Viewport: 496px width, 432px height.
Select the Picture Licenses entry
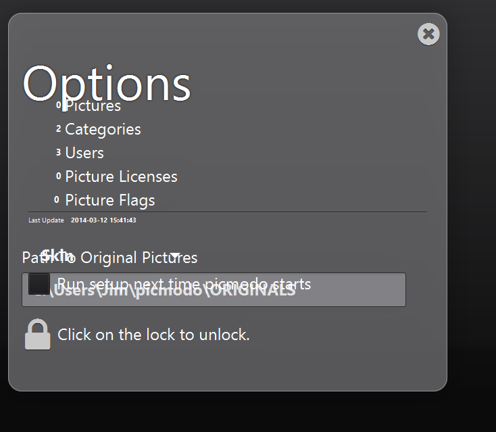[x=121, y=176]
